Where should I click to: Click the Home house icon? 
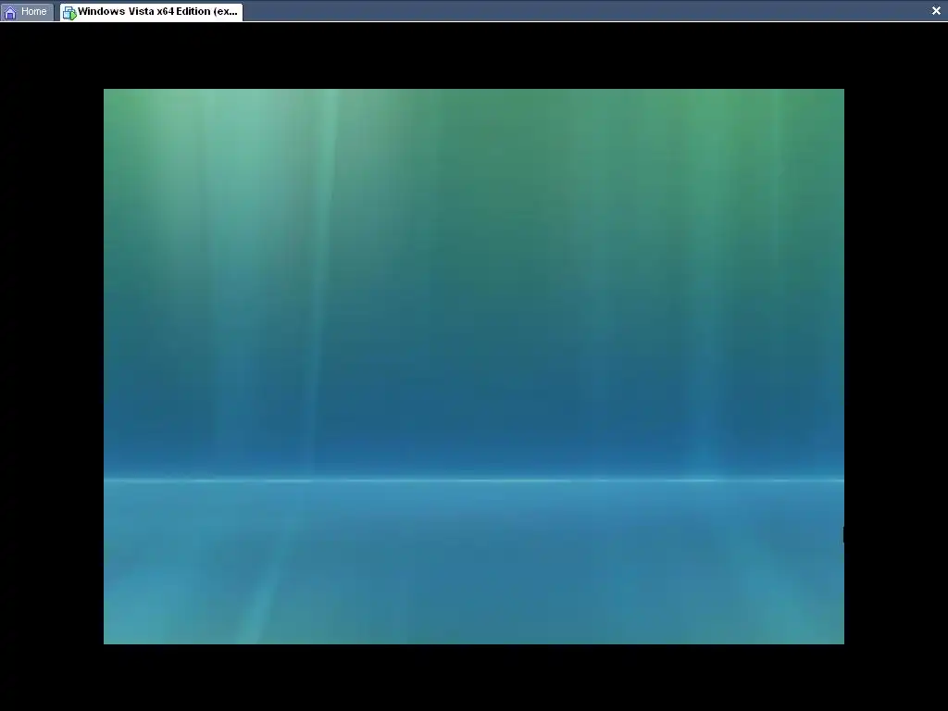10,12
